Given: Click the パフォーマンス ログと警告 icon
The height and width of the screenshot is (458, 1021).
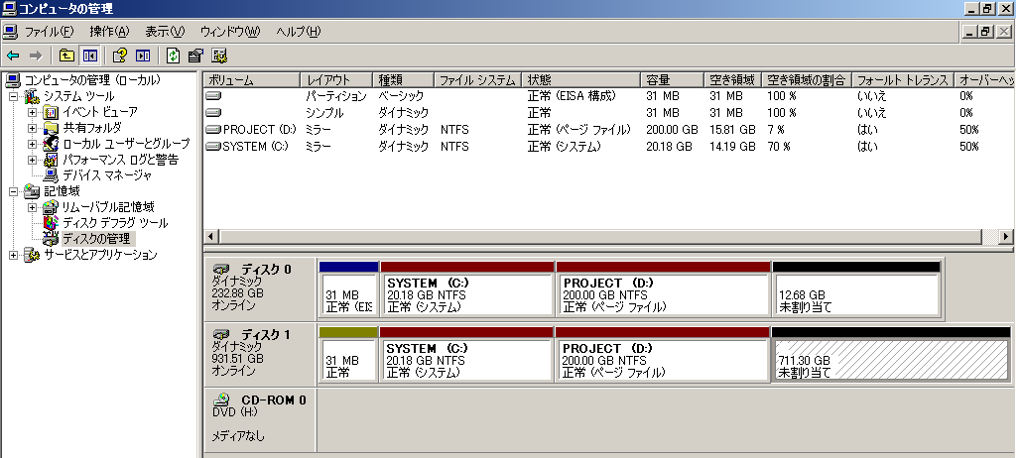Looking at the screenshot, I should (x=51, y=160).
